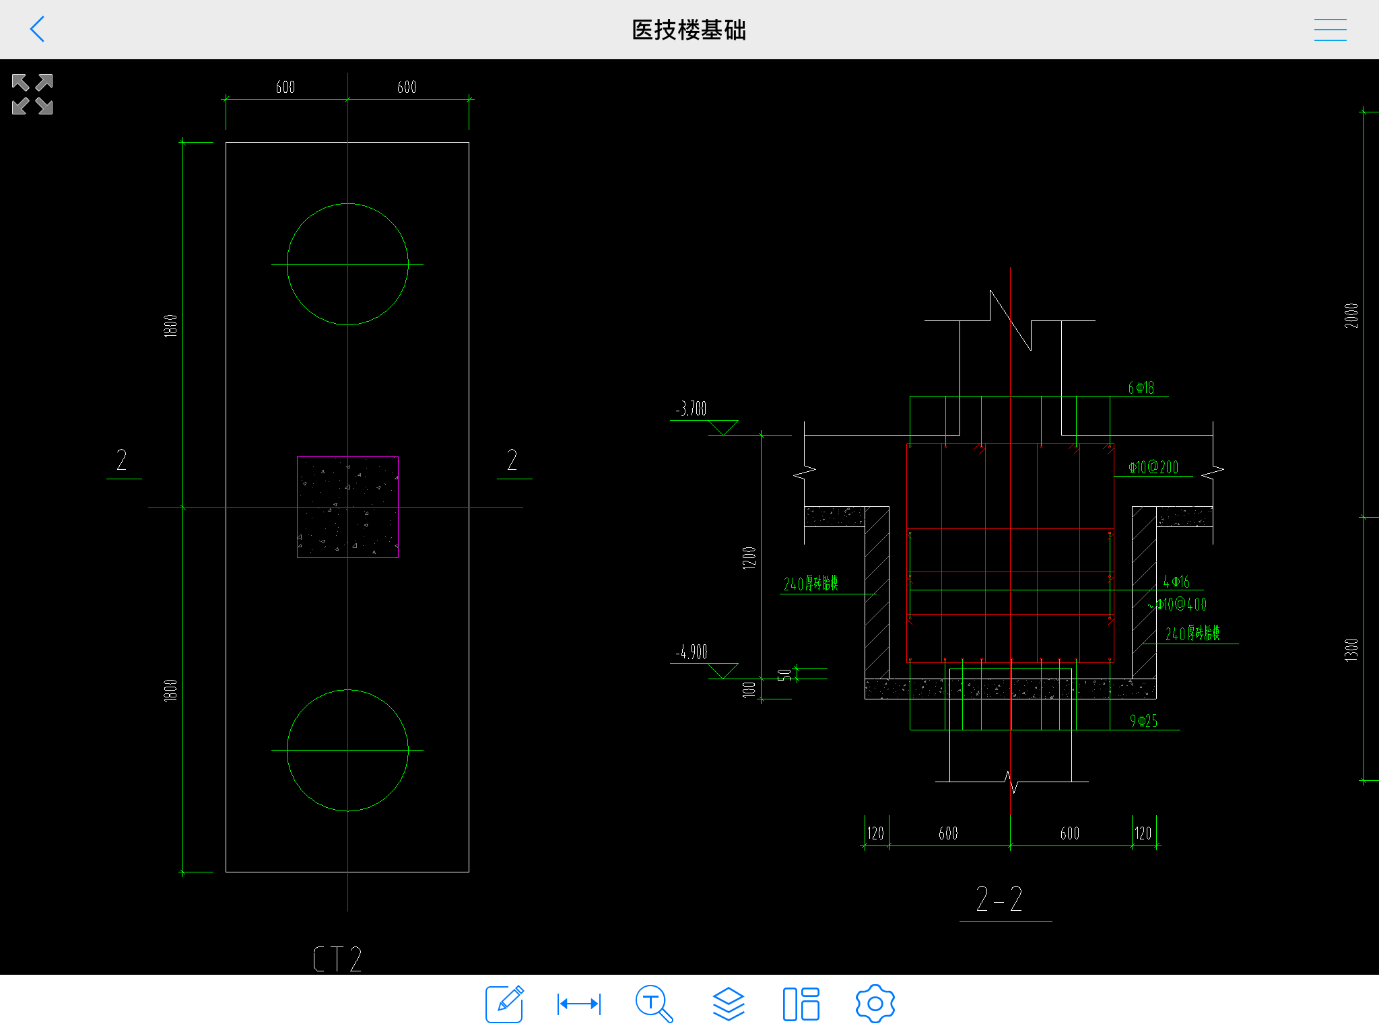Select right 240厚砖胎模 annotation
The width and height of the screenshot is (1379, 1034).
point(1192,633)
